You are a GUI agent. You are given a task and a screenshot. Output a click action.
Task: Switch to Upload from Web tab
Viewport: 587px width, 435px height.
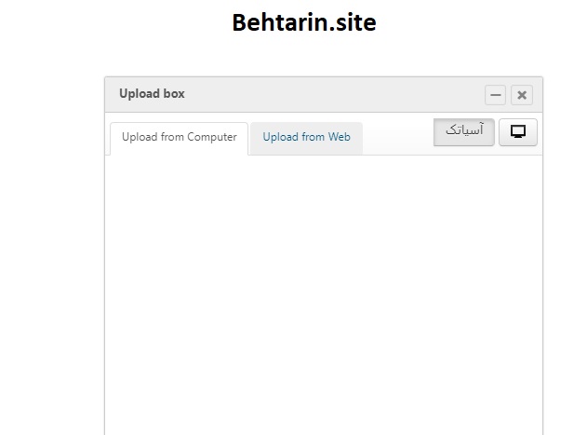pos(306,137)
